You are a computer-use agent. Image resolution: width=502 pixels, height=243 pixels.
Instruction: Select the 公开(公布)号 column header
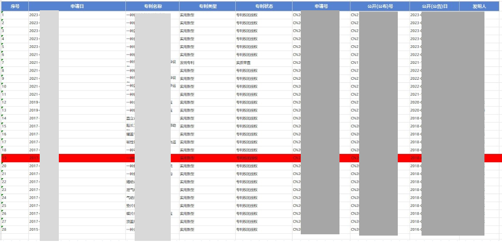click(380, 6)
